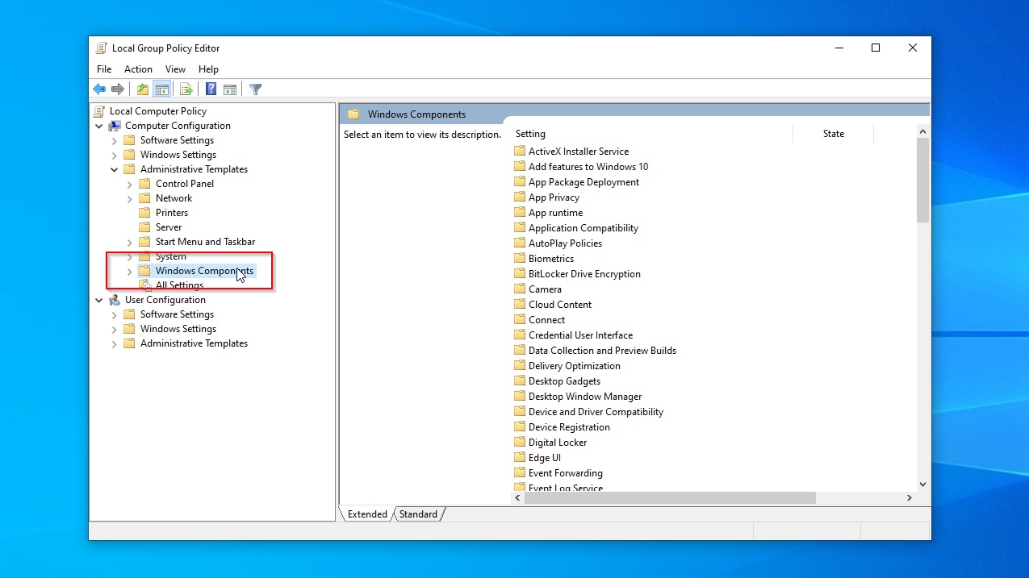The image size is (1029, 578).
Task: Click the Filter funnel toolbar icon
Action: click(256, 89)
